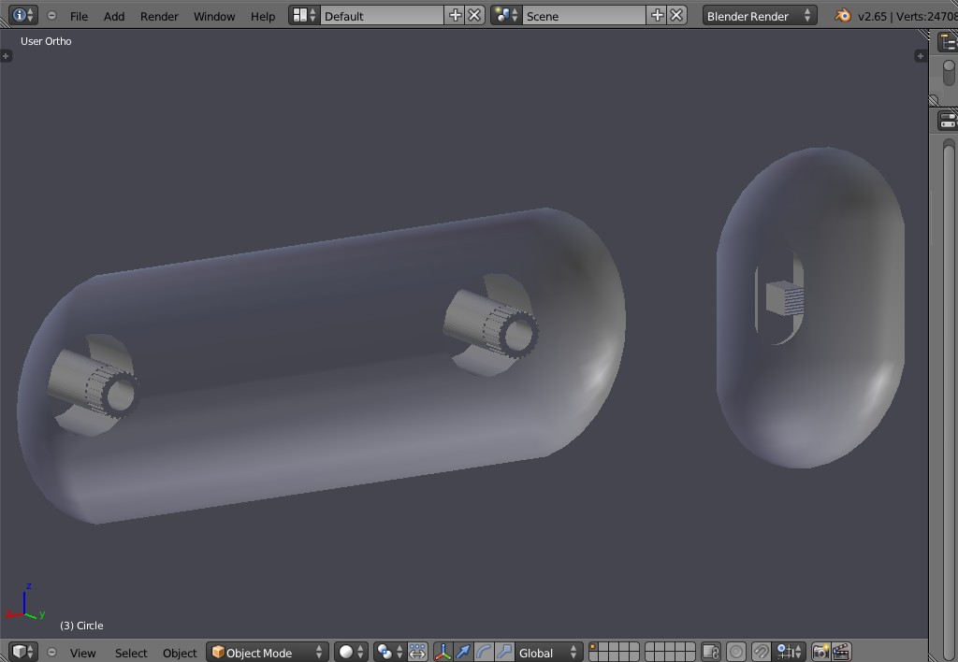Toggle the 3D manipulator widget button
The height and width of the screenshot is (662, 958).
coord(444,652)
